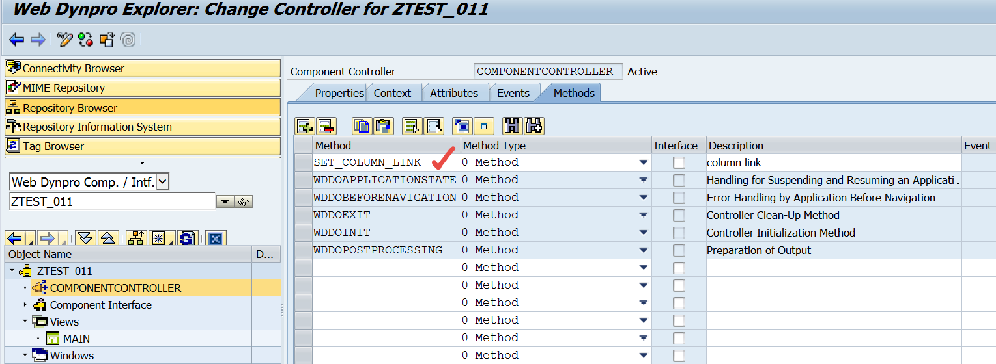Switch to the Properties tab
Image resolution: width=996 pixels, height=364 pixels.
pyautogui.click(x=339, y=93)
